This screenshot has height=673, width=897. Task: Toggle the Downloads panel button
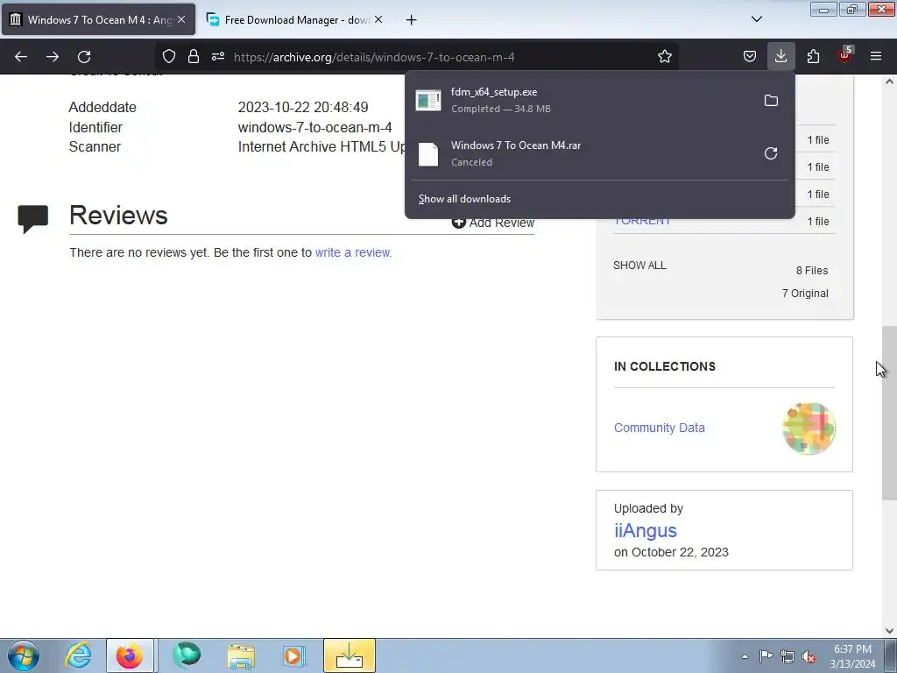780,57
